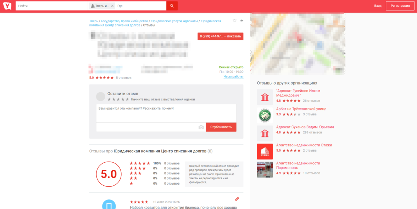Open the Вход login link
The height and width of the screenshot is (209, 417).
378,6
